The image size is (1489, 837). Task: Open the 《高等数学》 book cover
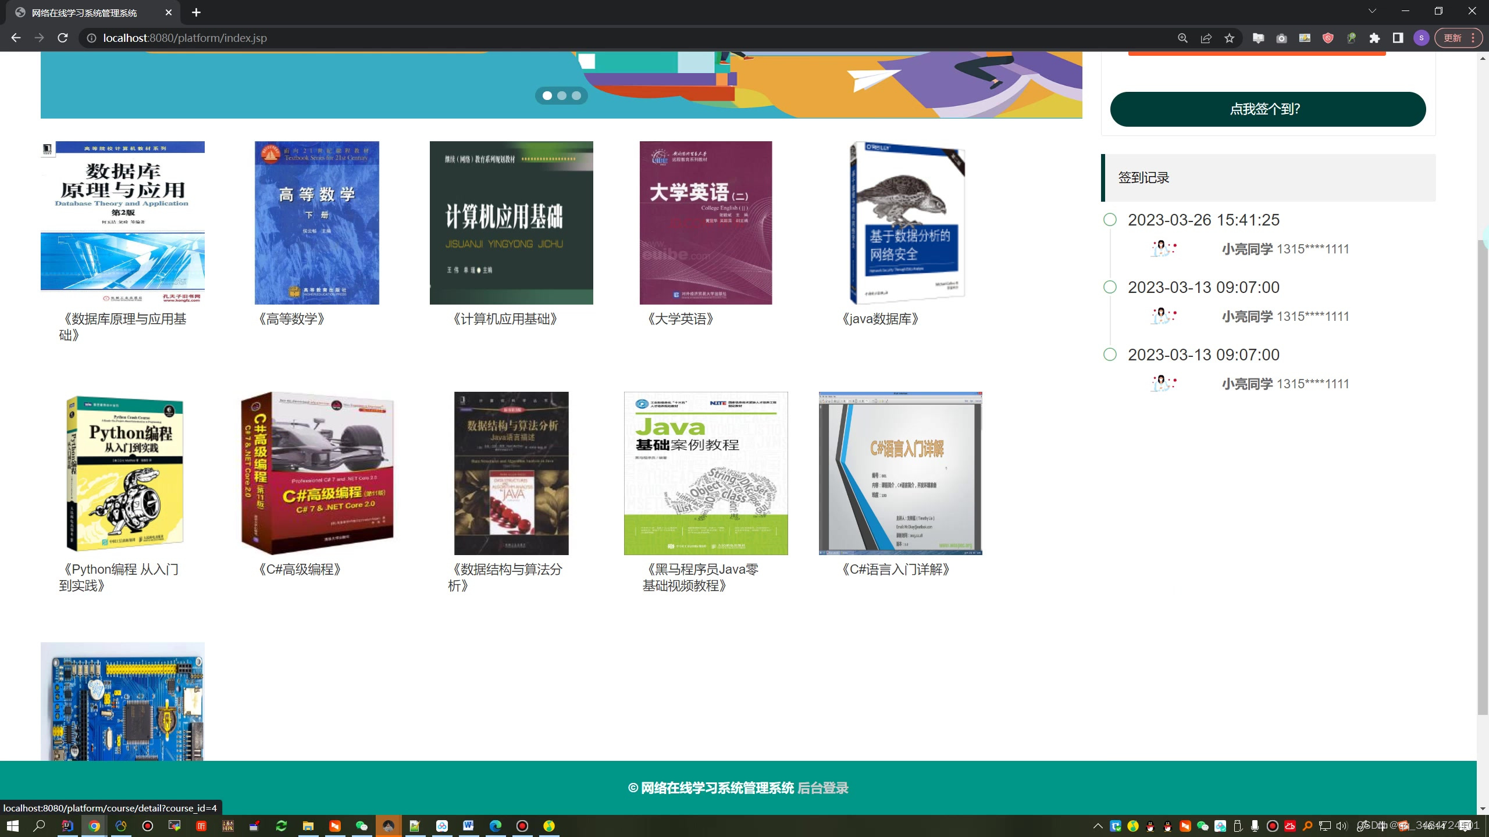click(x=317, y=223)
